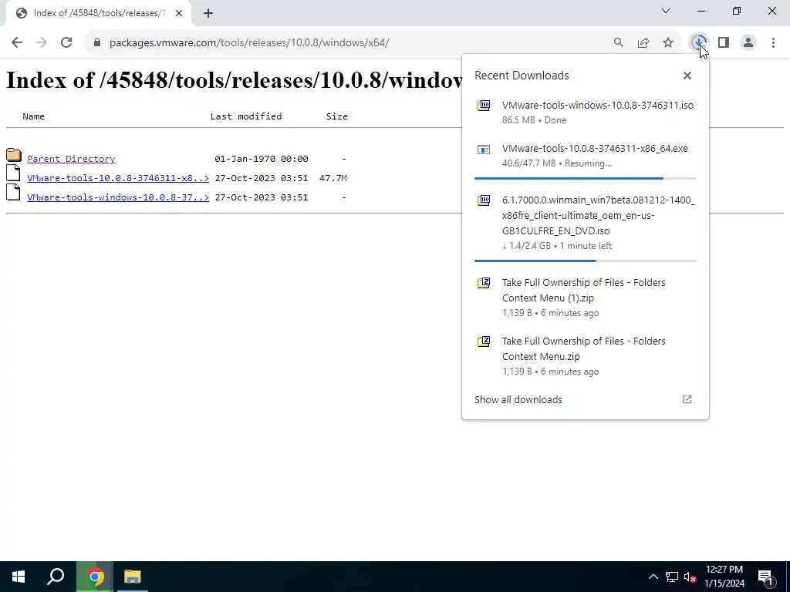Open the Windows Start menu
790x592 pixels.
click(x=19, y=577)
